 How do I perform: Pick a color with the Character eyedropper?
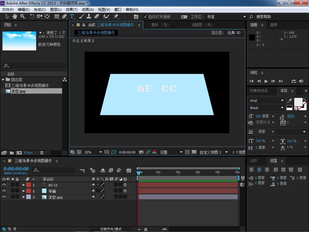(x=289, y=101)
